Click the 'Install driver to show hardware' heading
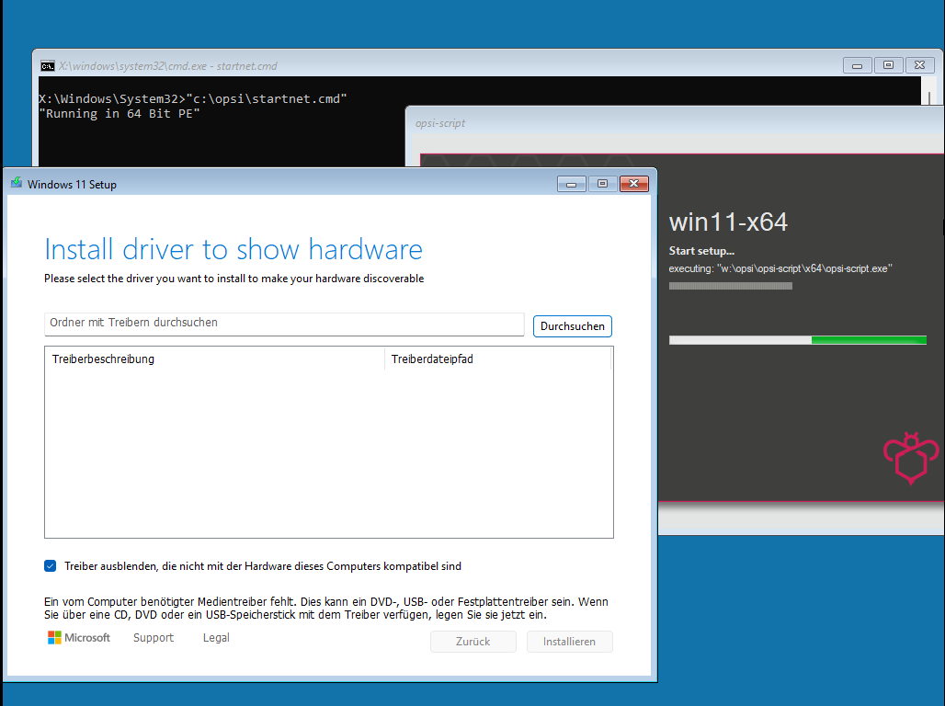Image resolution: width=945 pixels, height=706 pixels. coord(233,250)
